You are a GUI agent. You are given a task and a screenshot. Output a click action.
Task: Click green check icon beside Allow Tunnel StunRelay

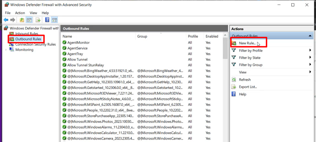click(64, 65)
